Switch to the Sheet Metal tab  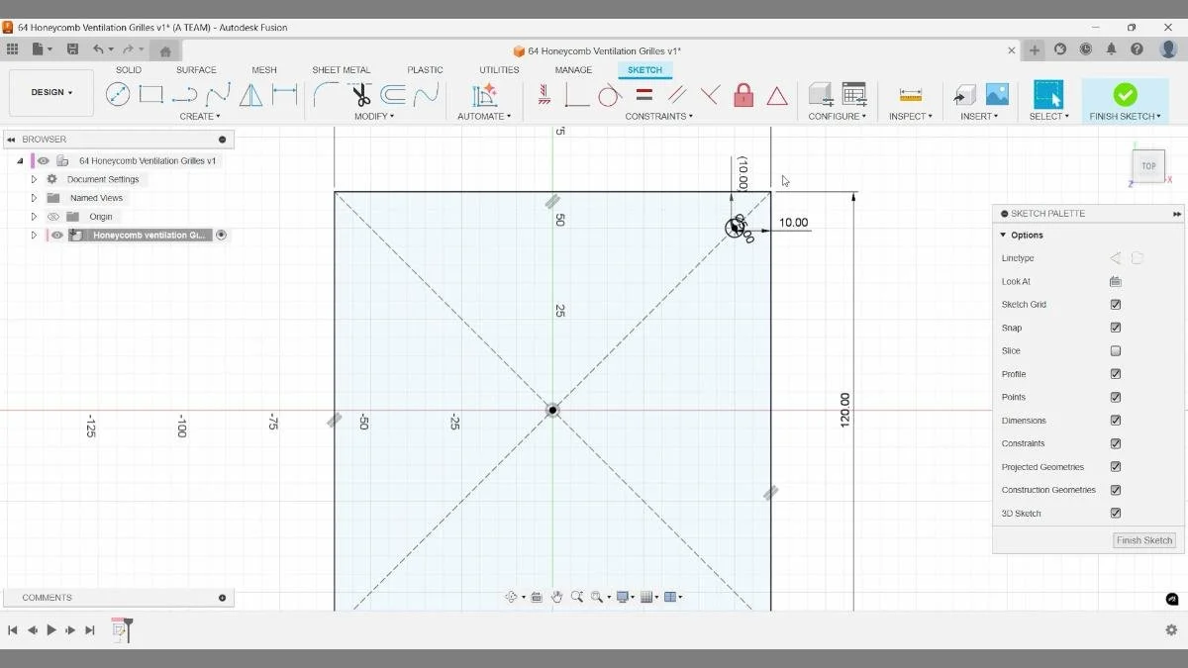click(341, 69)
